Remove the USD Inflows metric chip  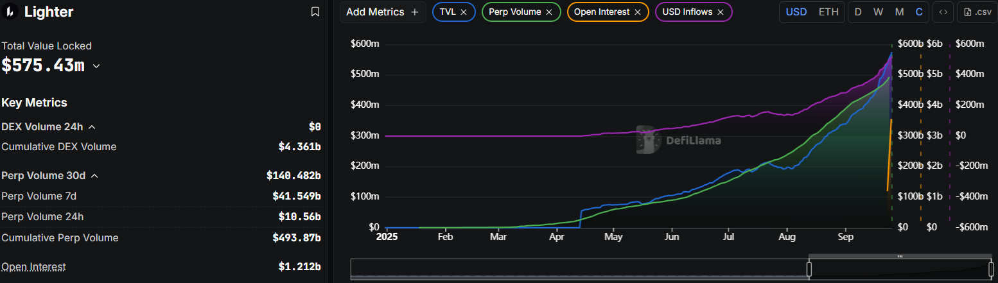721,12
